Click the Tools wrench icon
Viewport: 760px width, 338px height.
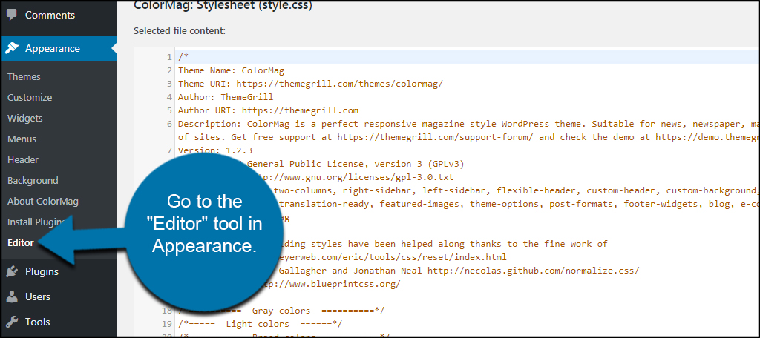pyautogui.click(x=12, y=322)
